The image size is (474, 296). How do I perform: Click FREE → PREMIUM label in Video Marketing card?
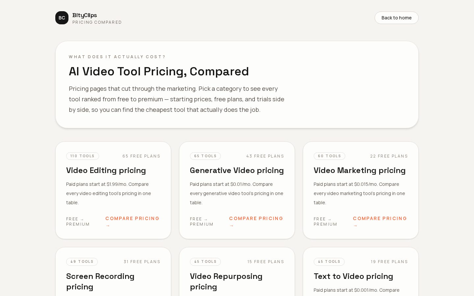(326, 222)
